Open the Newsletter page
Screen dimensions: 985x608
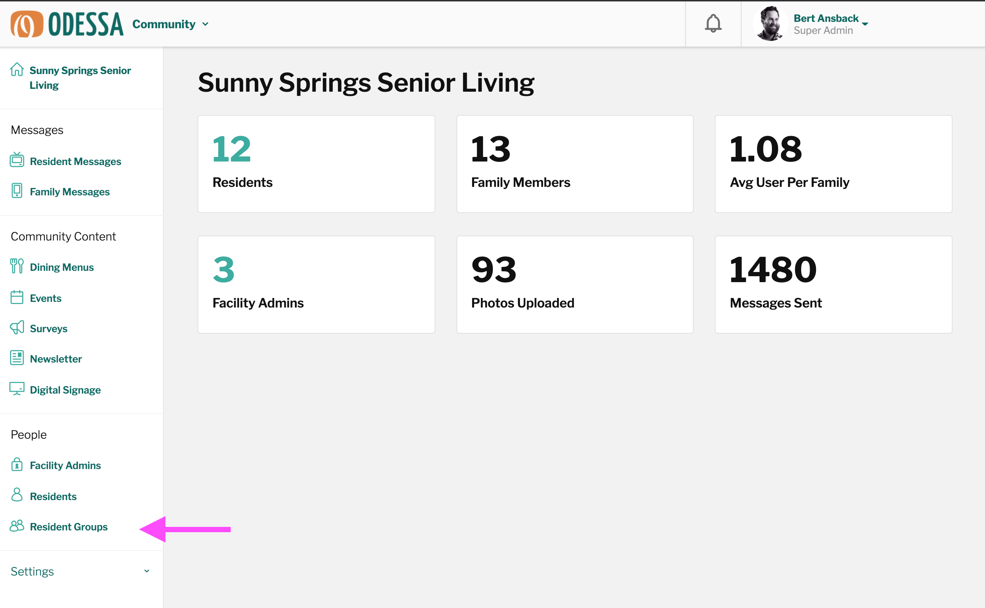click(x=56, y=359)
